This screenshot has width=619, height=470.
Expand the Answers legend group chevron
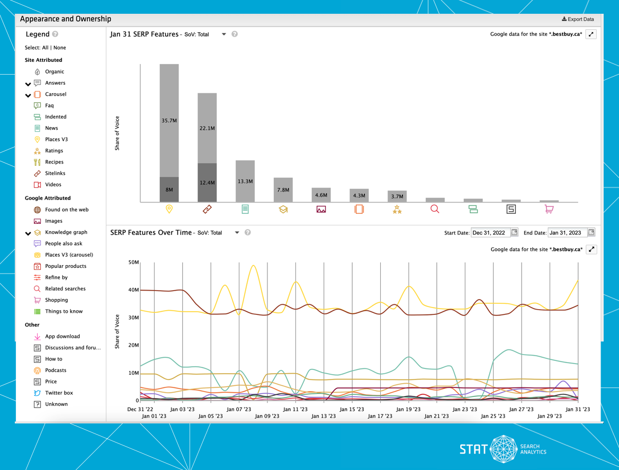[x=28, y=84]
